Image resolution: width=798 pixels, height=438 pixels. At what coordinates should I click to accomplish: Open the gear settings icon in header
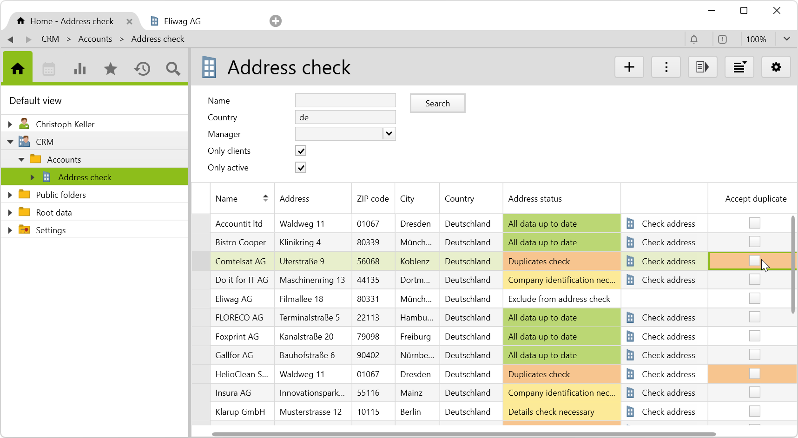point(776,67)
